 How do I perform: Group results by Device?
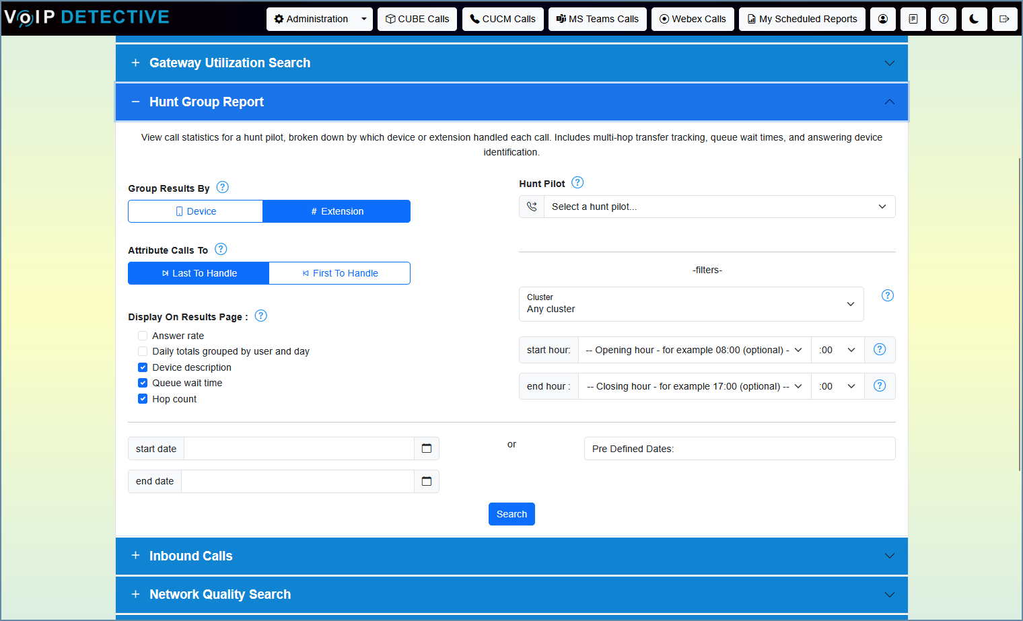click(x=195, y=211)
